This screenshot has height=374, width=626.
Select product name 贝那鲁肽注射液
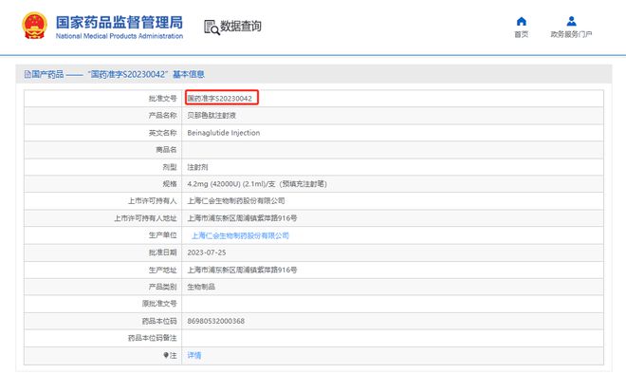tap(212, 116)
